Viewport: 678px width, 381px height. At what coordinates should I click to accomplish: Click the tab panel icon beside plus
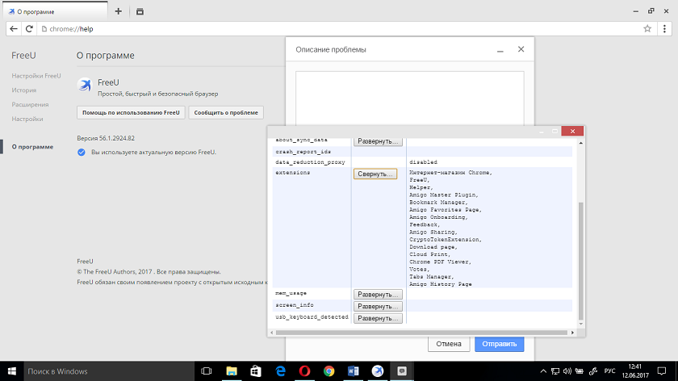pyautogui.click(x=140, y=11)
